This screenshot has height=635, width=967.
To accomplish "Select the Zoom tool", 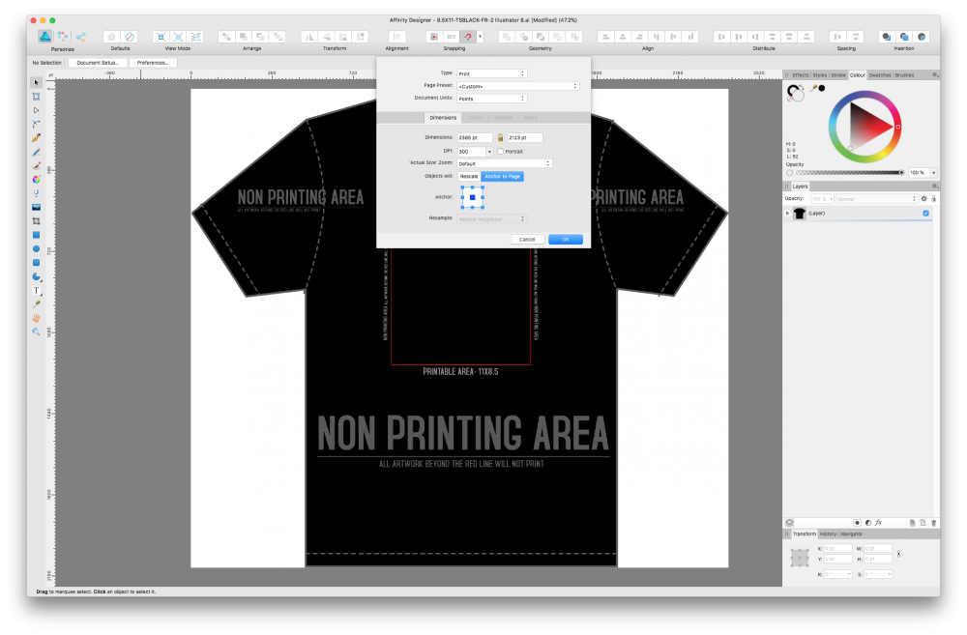I will coord(37,332).
